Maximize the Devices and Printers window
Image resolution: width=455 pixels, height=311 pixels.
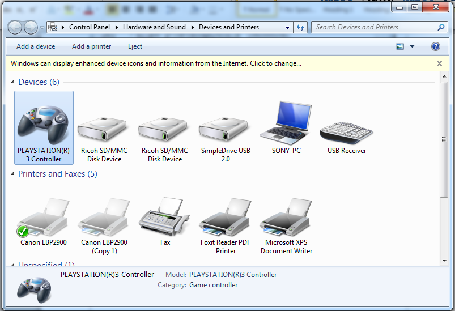[x=415, y=7]
